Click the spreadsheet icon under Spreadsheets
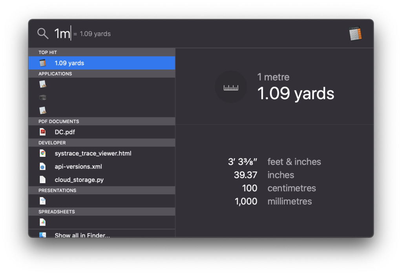This screenshot has width=402, height=275. tap(42, 222)
